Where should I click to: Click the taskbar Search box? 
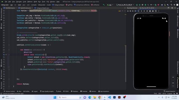[70, 97]
